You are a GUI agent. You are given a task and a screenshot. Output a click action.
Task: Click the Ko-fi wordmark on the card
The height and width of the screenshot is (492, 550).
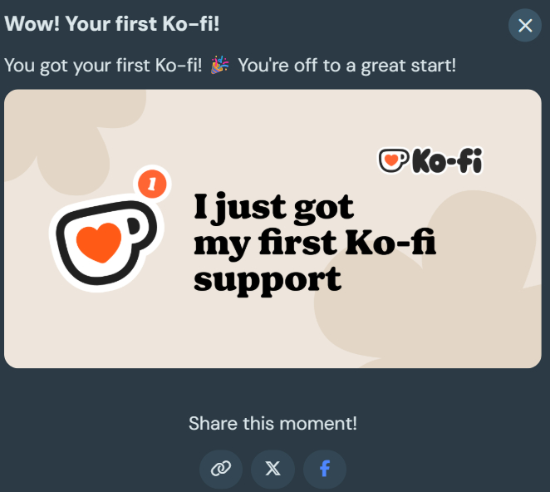pyautogui.click(x=447, y=160)
